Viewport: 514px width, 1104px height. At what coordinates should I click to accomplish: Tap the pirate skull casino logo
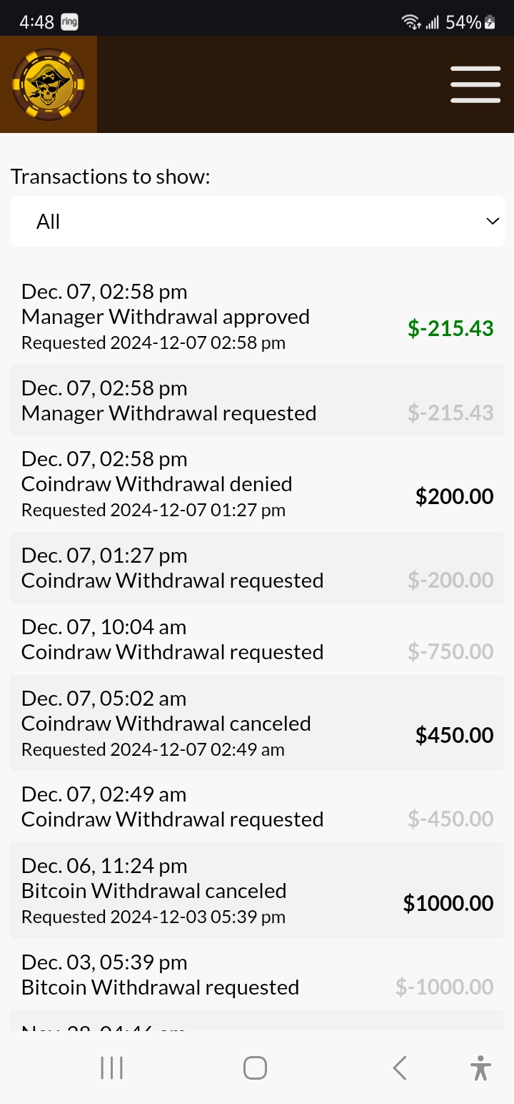49,84
